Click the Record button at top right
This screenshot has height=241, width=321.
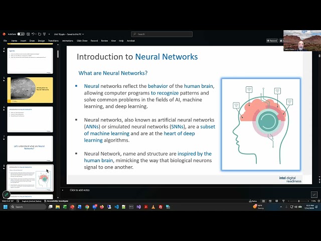coord(272,41)
